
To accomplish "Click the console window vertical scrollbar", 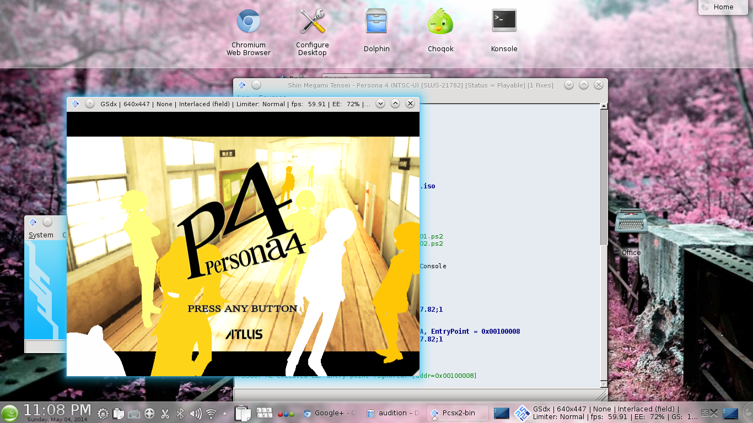I will [604, 245].
